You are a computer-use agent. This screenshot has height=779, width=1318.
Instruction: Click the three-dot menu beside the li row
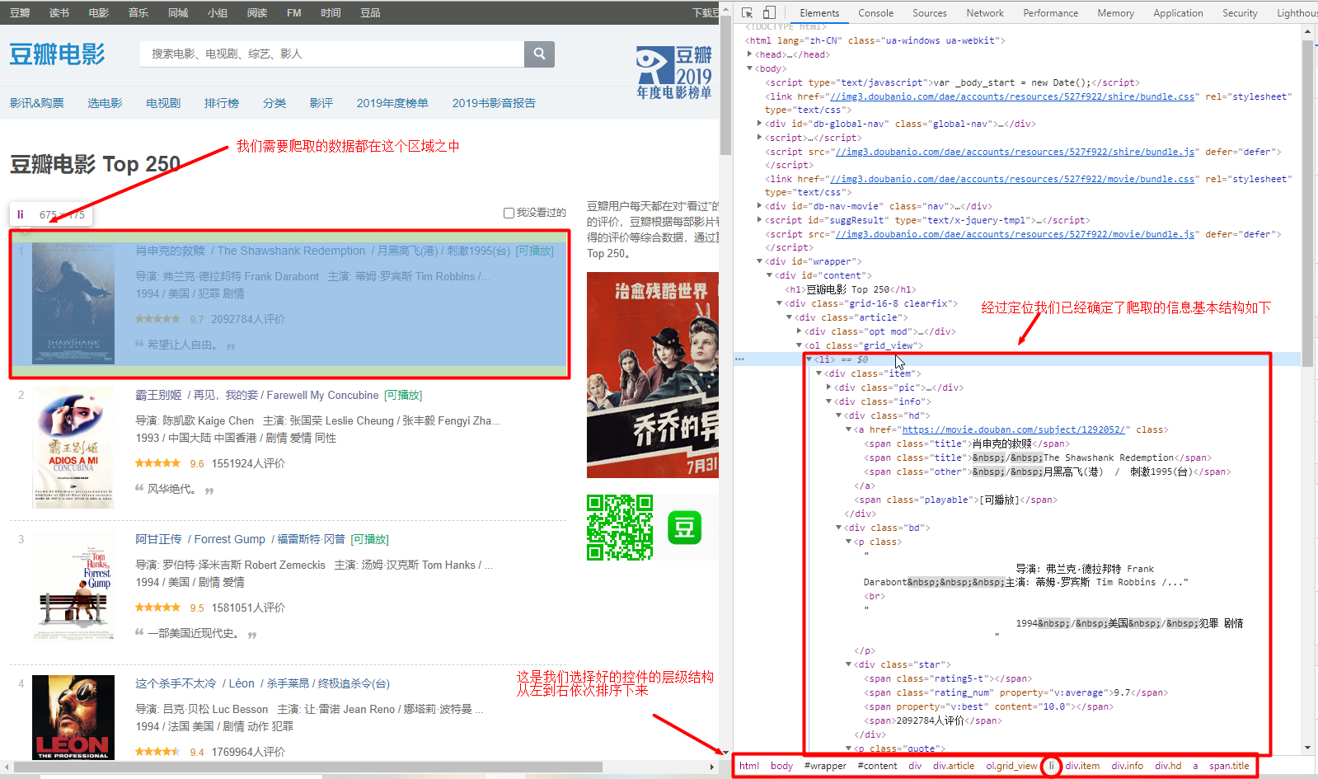pyautogui.click(x=739, y=359)
